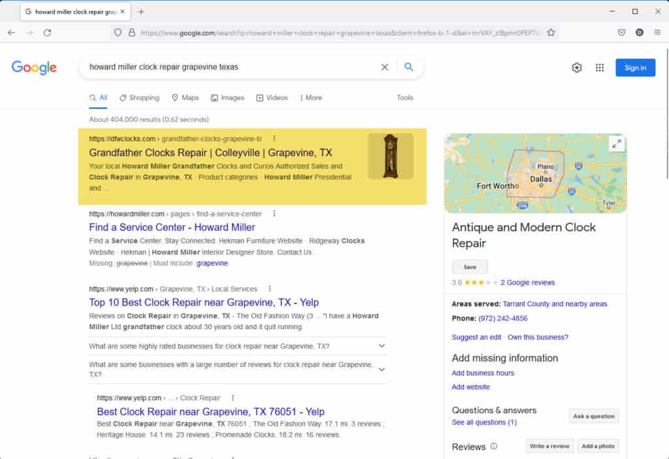Expand the highly rated businesses question

tap(237, 346)
